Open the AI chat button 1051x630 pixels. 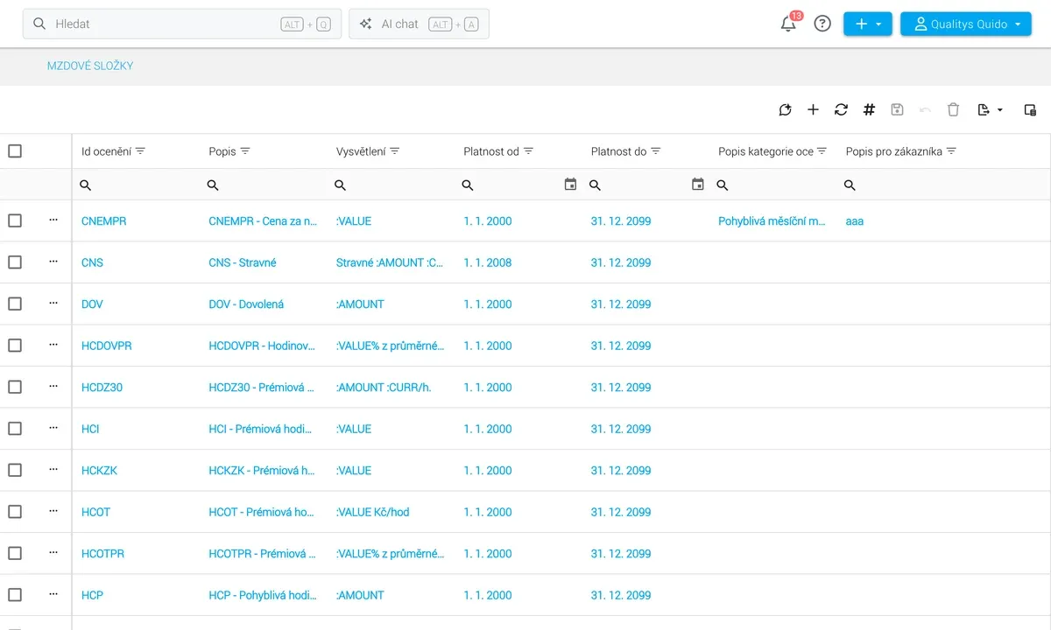(419, 24)
